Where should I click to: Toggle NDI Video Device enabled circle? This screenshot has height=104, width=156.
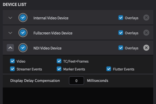pyautogui.click(x=23, y=48)
